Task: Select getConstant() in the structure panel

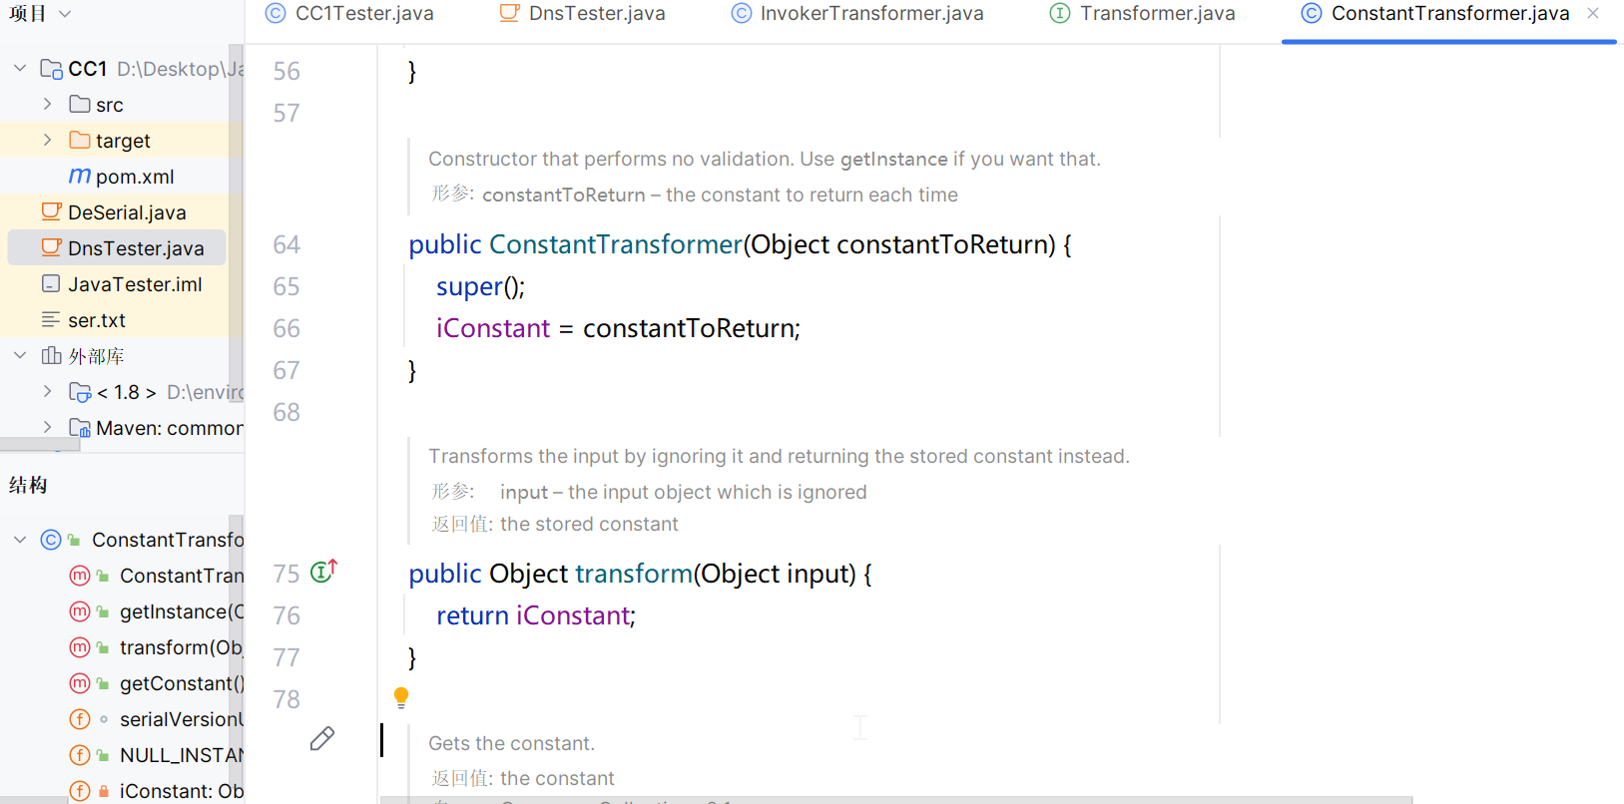Action: coord(181,683)
